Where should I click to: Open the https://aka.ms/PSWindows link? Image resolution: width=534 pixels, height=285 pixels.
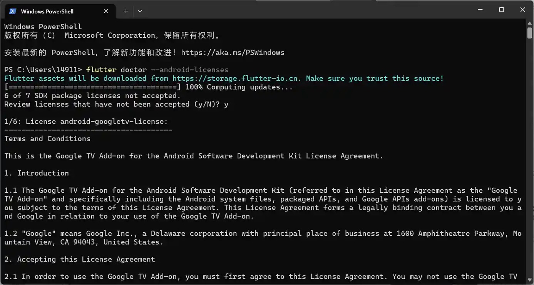click(x=233, y=52)
